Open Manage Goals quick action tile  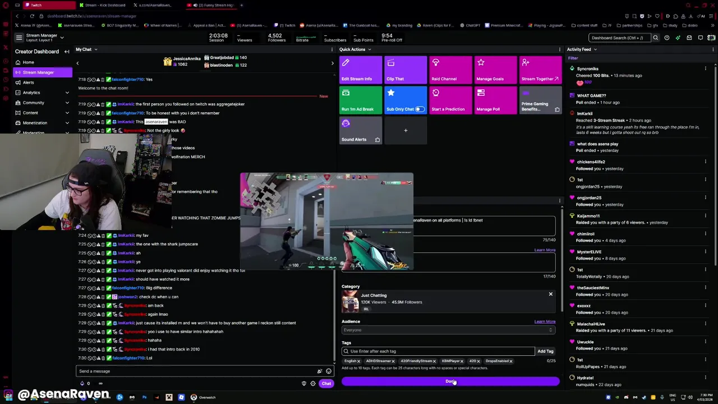point(495,70)
